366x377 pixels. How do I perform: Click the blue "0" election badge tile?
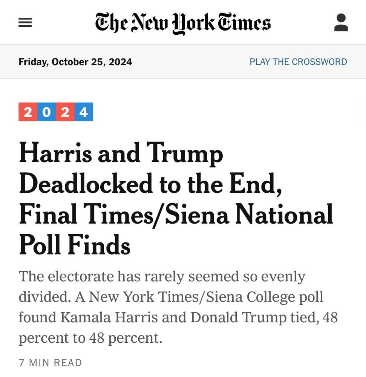[46, 112]
